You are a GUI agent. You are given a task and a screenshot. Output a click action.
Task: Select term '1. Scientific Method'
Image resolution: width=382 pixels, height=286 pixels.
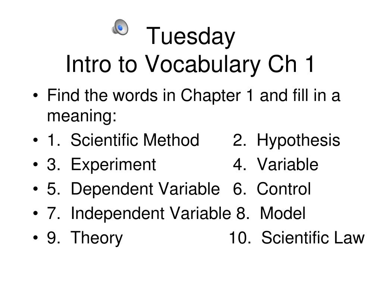click(123, 140)
